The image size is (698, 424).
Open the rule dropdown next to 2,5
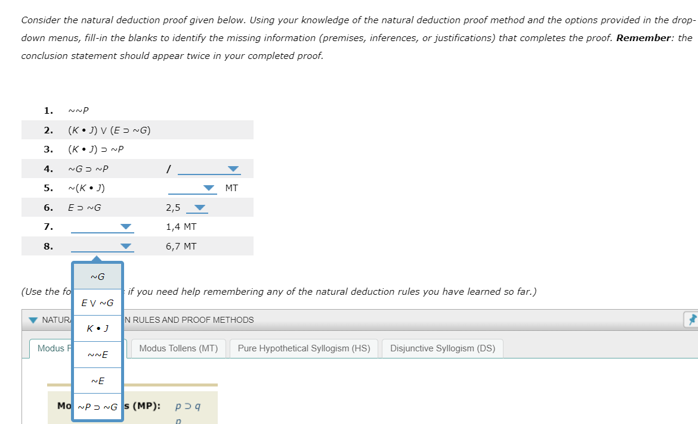[x=199, y=208]
